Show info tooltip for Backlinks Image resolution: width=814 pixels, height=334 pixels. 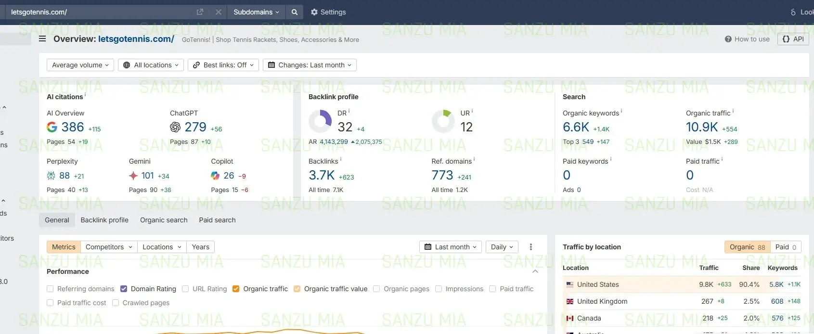point(341,159)
